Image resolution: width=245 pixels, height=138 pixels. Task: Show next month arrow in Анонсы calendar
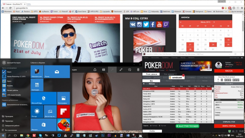pyautogui.click(x=230, y=22)
